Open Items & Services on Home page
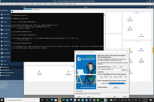Screen dimensions: 154x102 coord(130,28)
